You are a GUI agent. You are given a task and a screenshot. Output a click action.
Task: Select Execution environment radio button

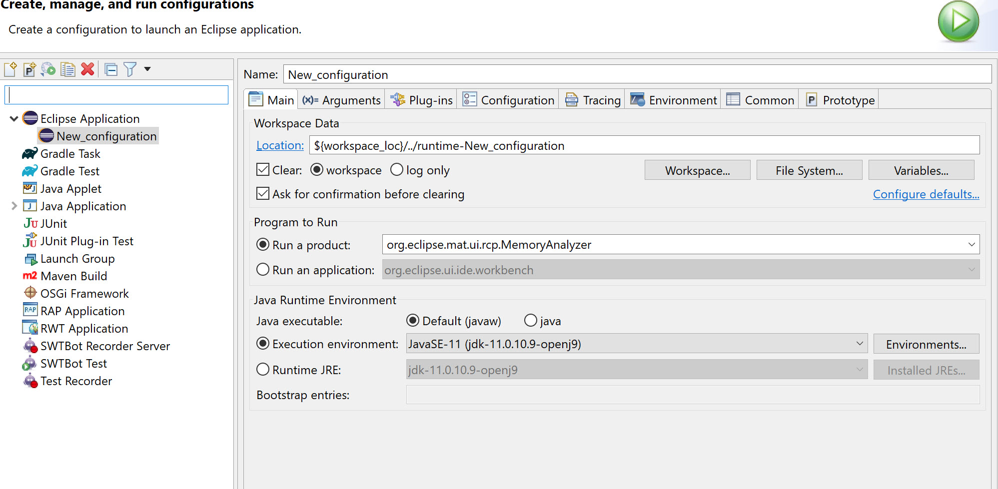pos(263,344)
